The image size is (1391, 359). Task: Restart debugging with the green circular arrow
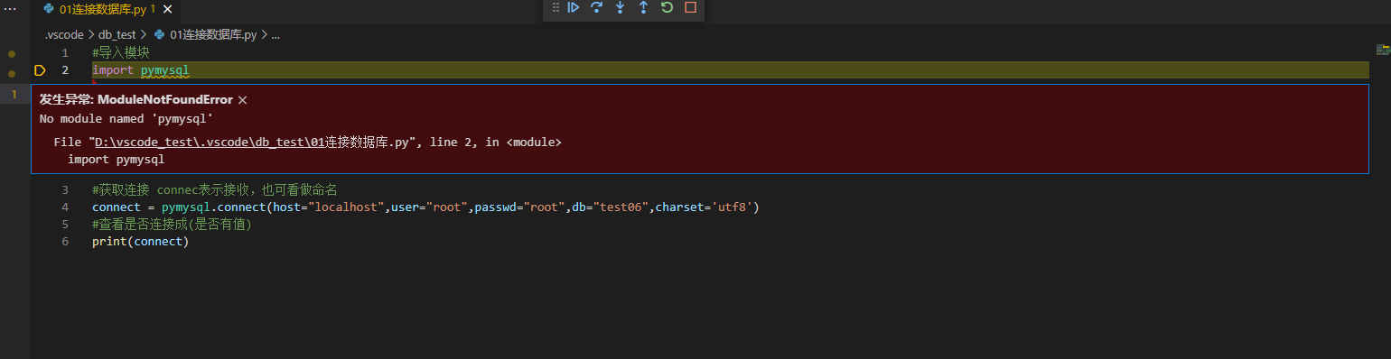tap(667, 7)
